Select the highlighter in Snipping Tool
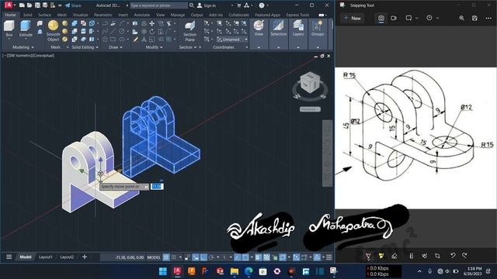Viewport: 497px width, 279px height. [x=381, y=256]
